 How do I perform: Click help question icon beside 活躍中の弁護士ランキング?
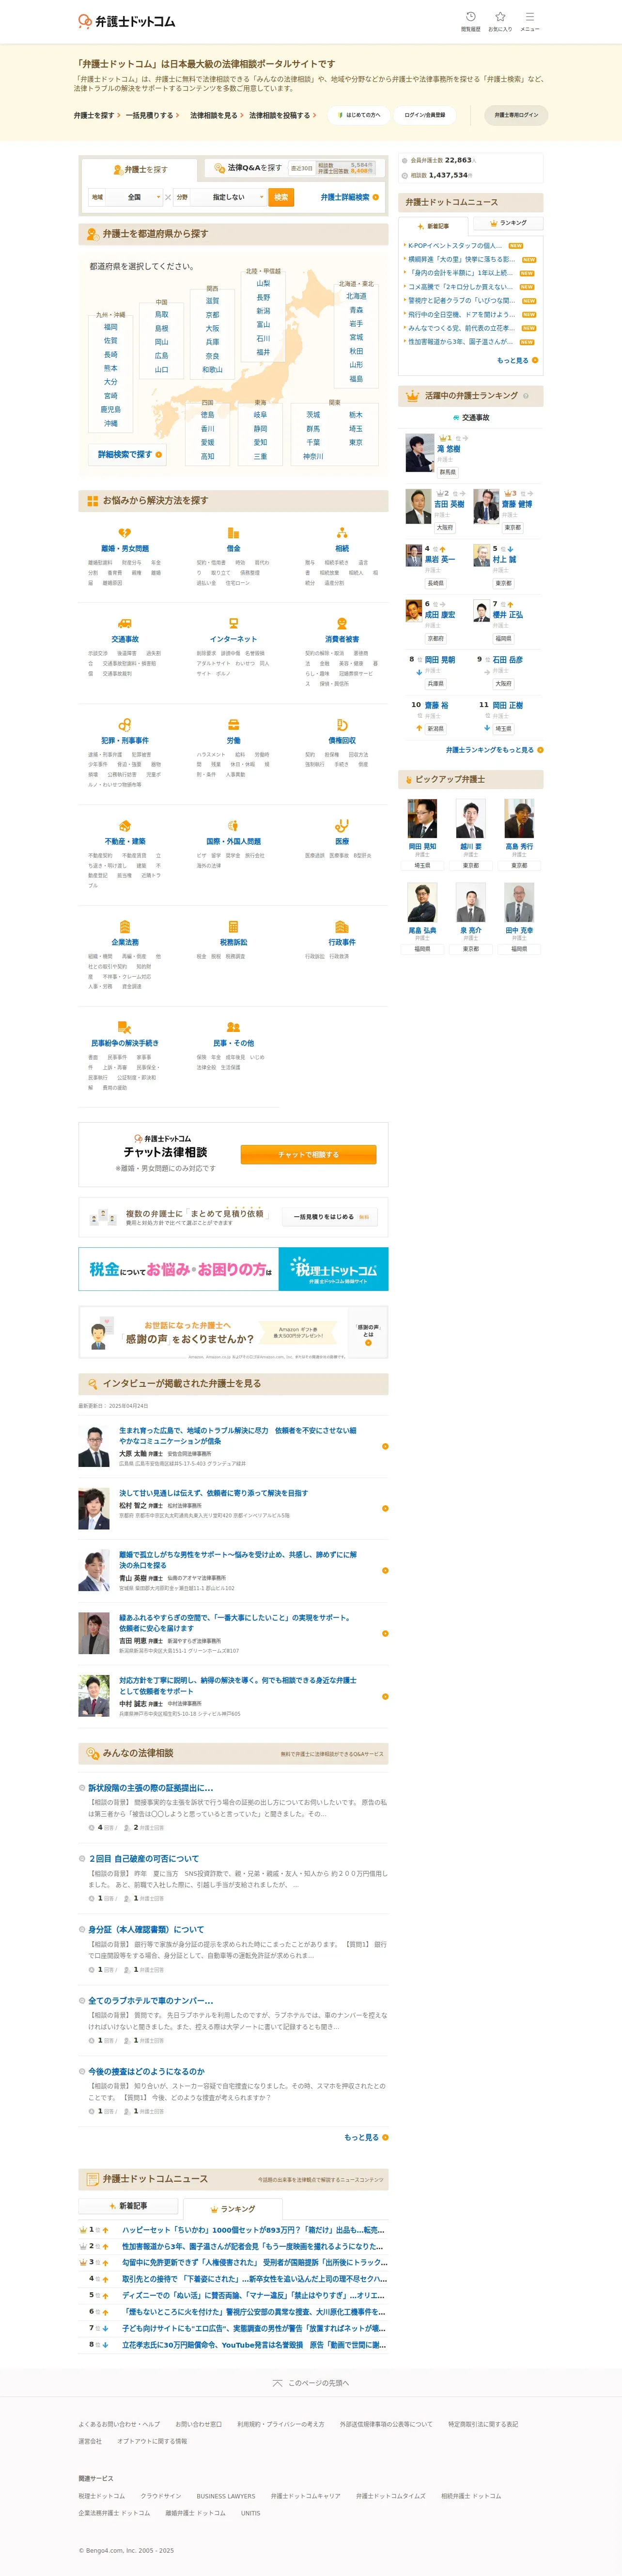(x=526, y=396)
